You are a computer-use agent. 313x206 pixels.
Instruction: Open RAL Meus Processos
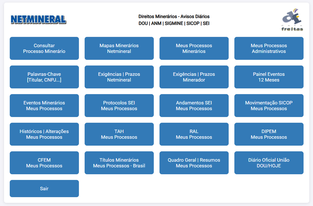coord(194,134)
